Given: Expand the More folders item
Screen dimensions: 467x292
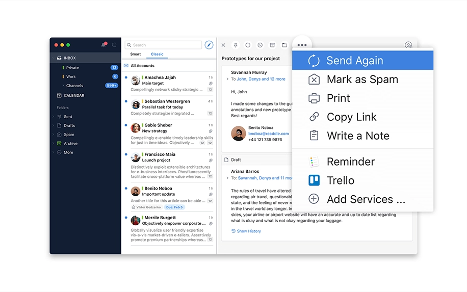Looking at the screenshot, I should [68, 152].
